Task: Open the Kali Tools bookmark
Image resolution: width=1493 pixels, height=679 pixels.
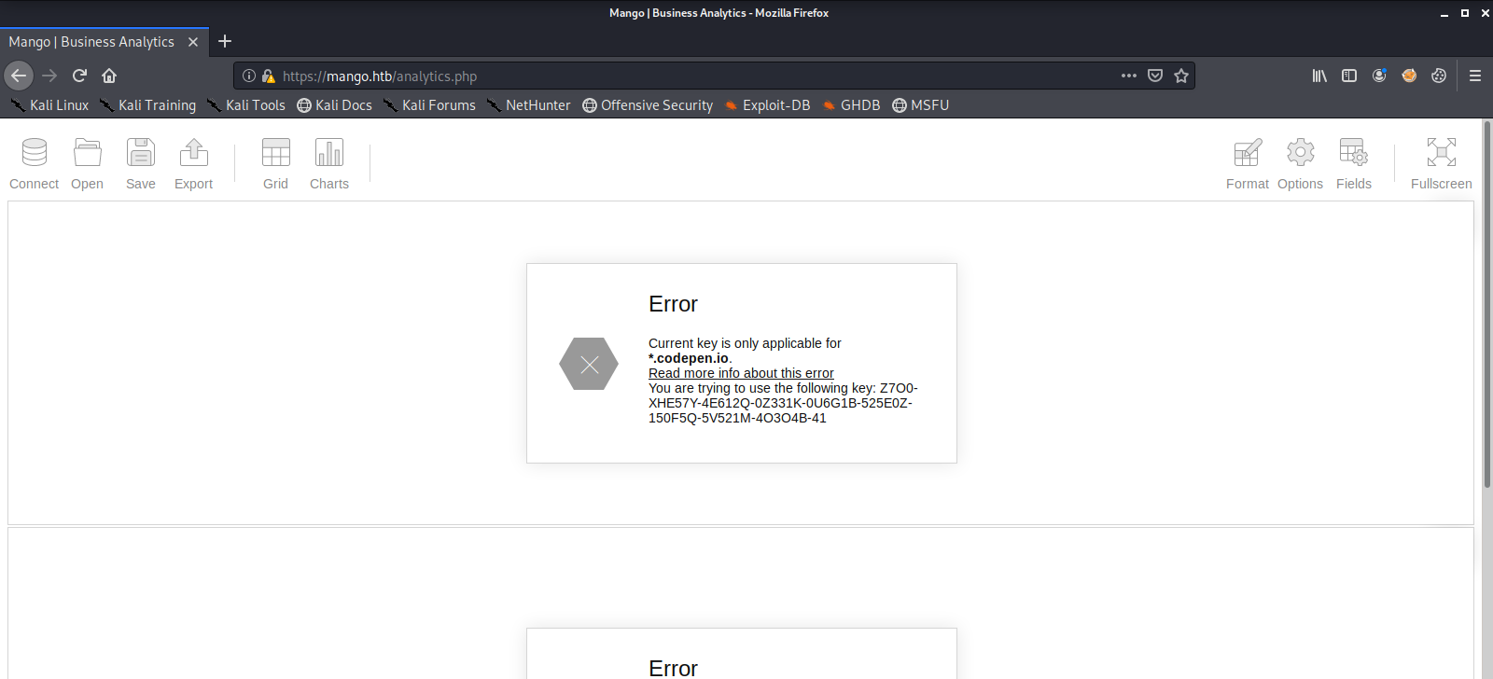Action: 246,105
